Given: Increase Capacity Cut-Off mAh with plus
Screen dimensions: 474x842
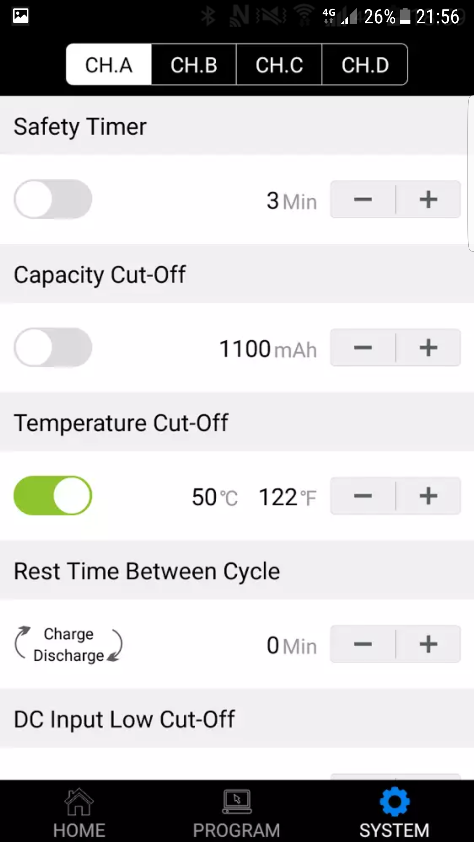Looking at the screenshot, I should pyautogui.click(x=428, y=348).
